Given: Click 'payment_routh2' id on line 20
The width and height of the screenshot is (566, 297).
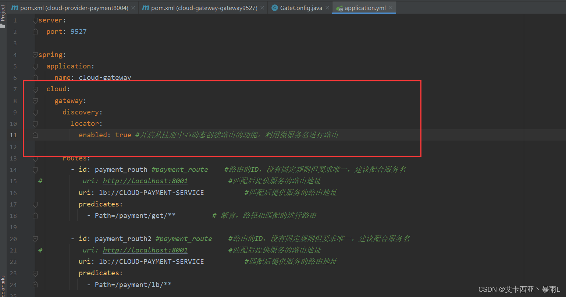Looking at the screenshot, I should point(123,239).
